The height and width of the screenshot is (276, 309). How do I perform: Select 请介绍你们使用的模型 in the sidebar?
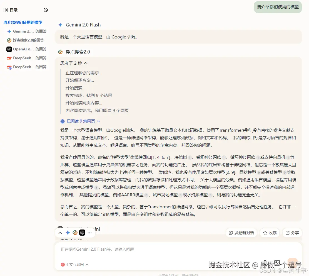22,22
